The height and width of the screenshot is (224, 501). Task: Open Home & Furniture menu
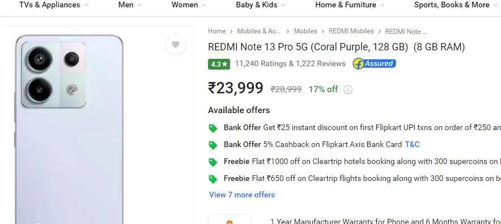[350, 5]
